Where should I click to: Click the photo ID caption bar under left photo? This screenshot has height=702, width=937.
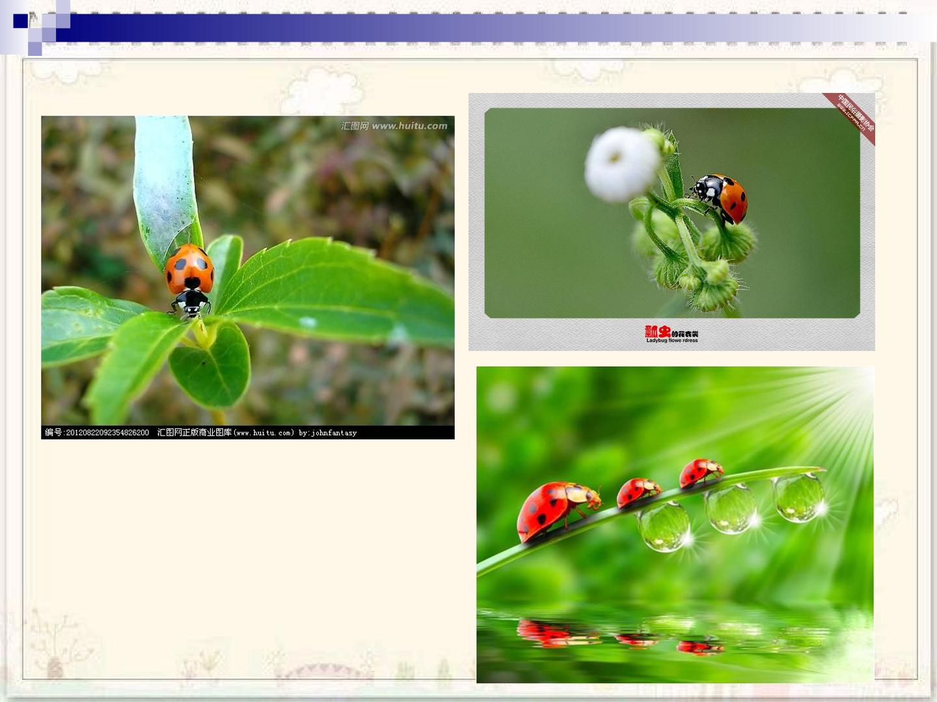pyautogui.click(x=247, y=432)
